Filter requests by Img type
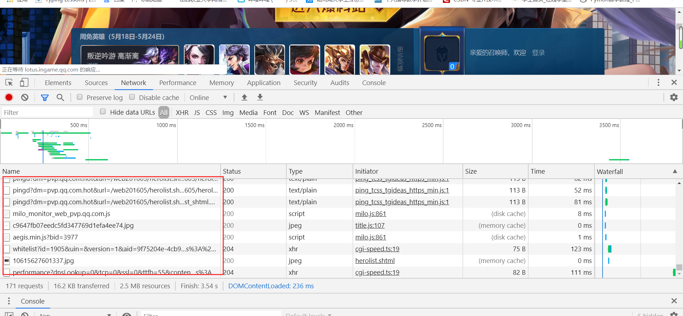 228,112
